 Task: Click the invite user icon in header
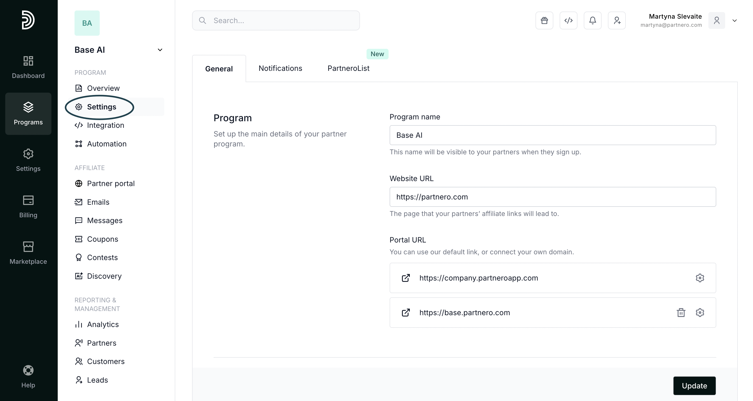(617, 20)
